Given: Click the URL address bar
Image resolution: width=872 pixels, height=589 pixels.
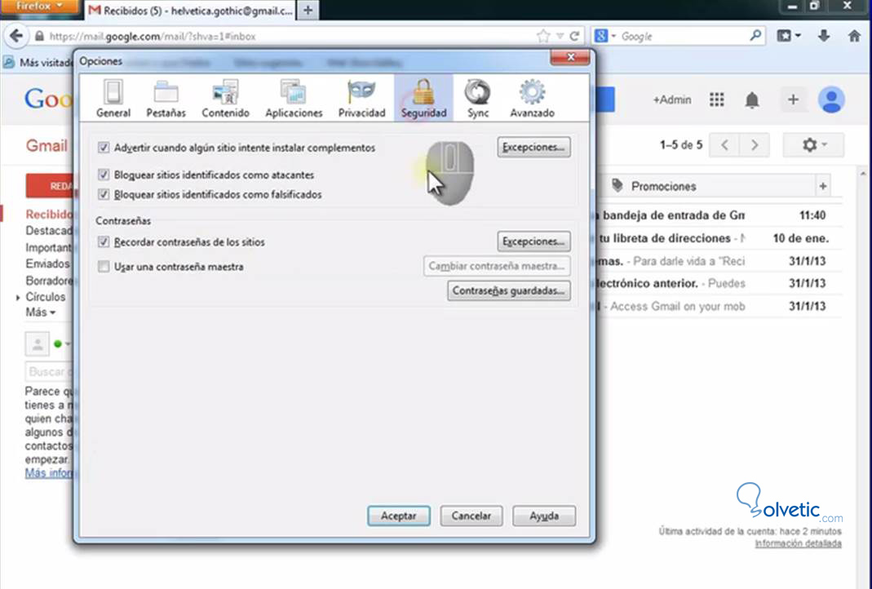Looking at the screenshot, I should 284,36.
